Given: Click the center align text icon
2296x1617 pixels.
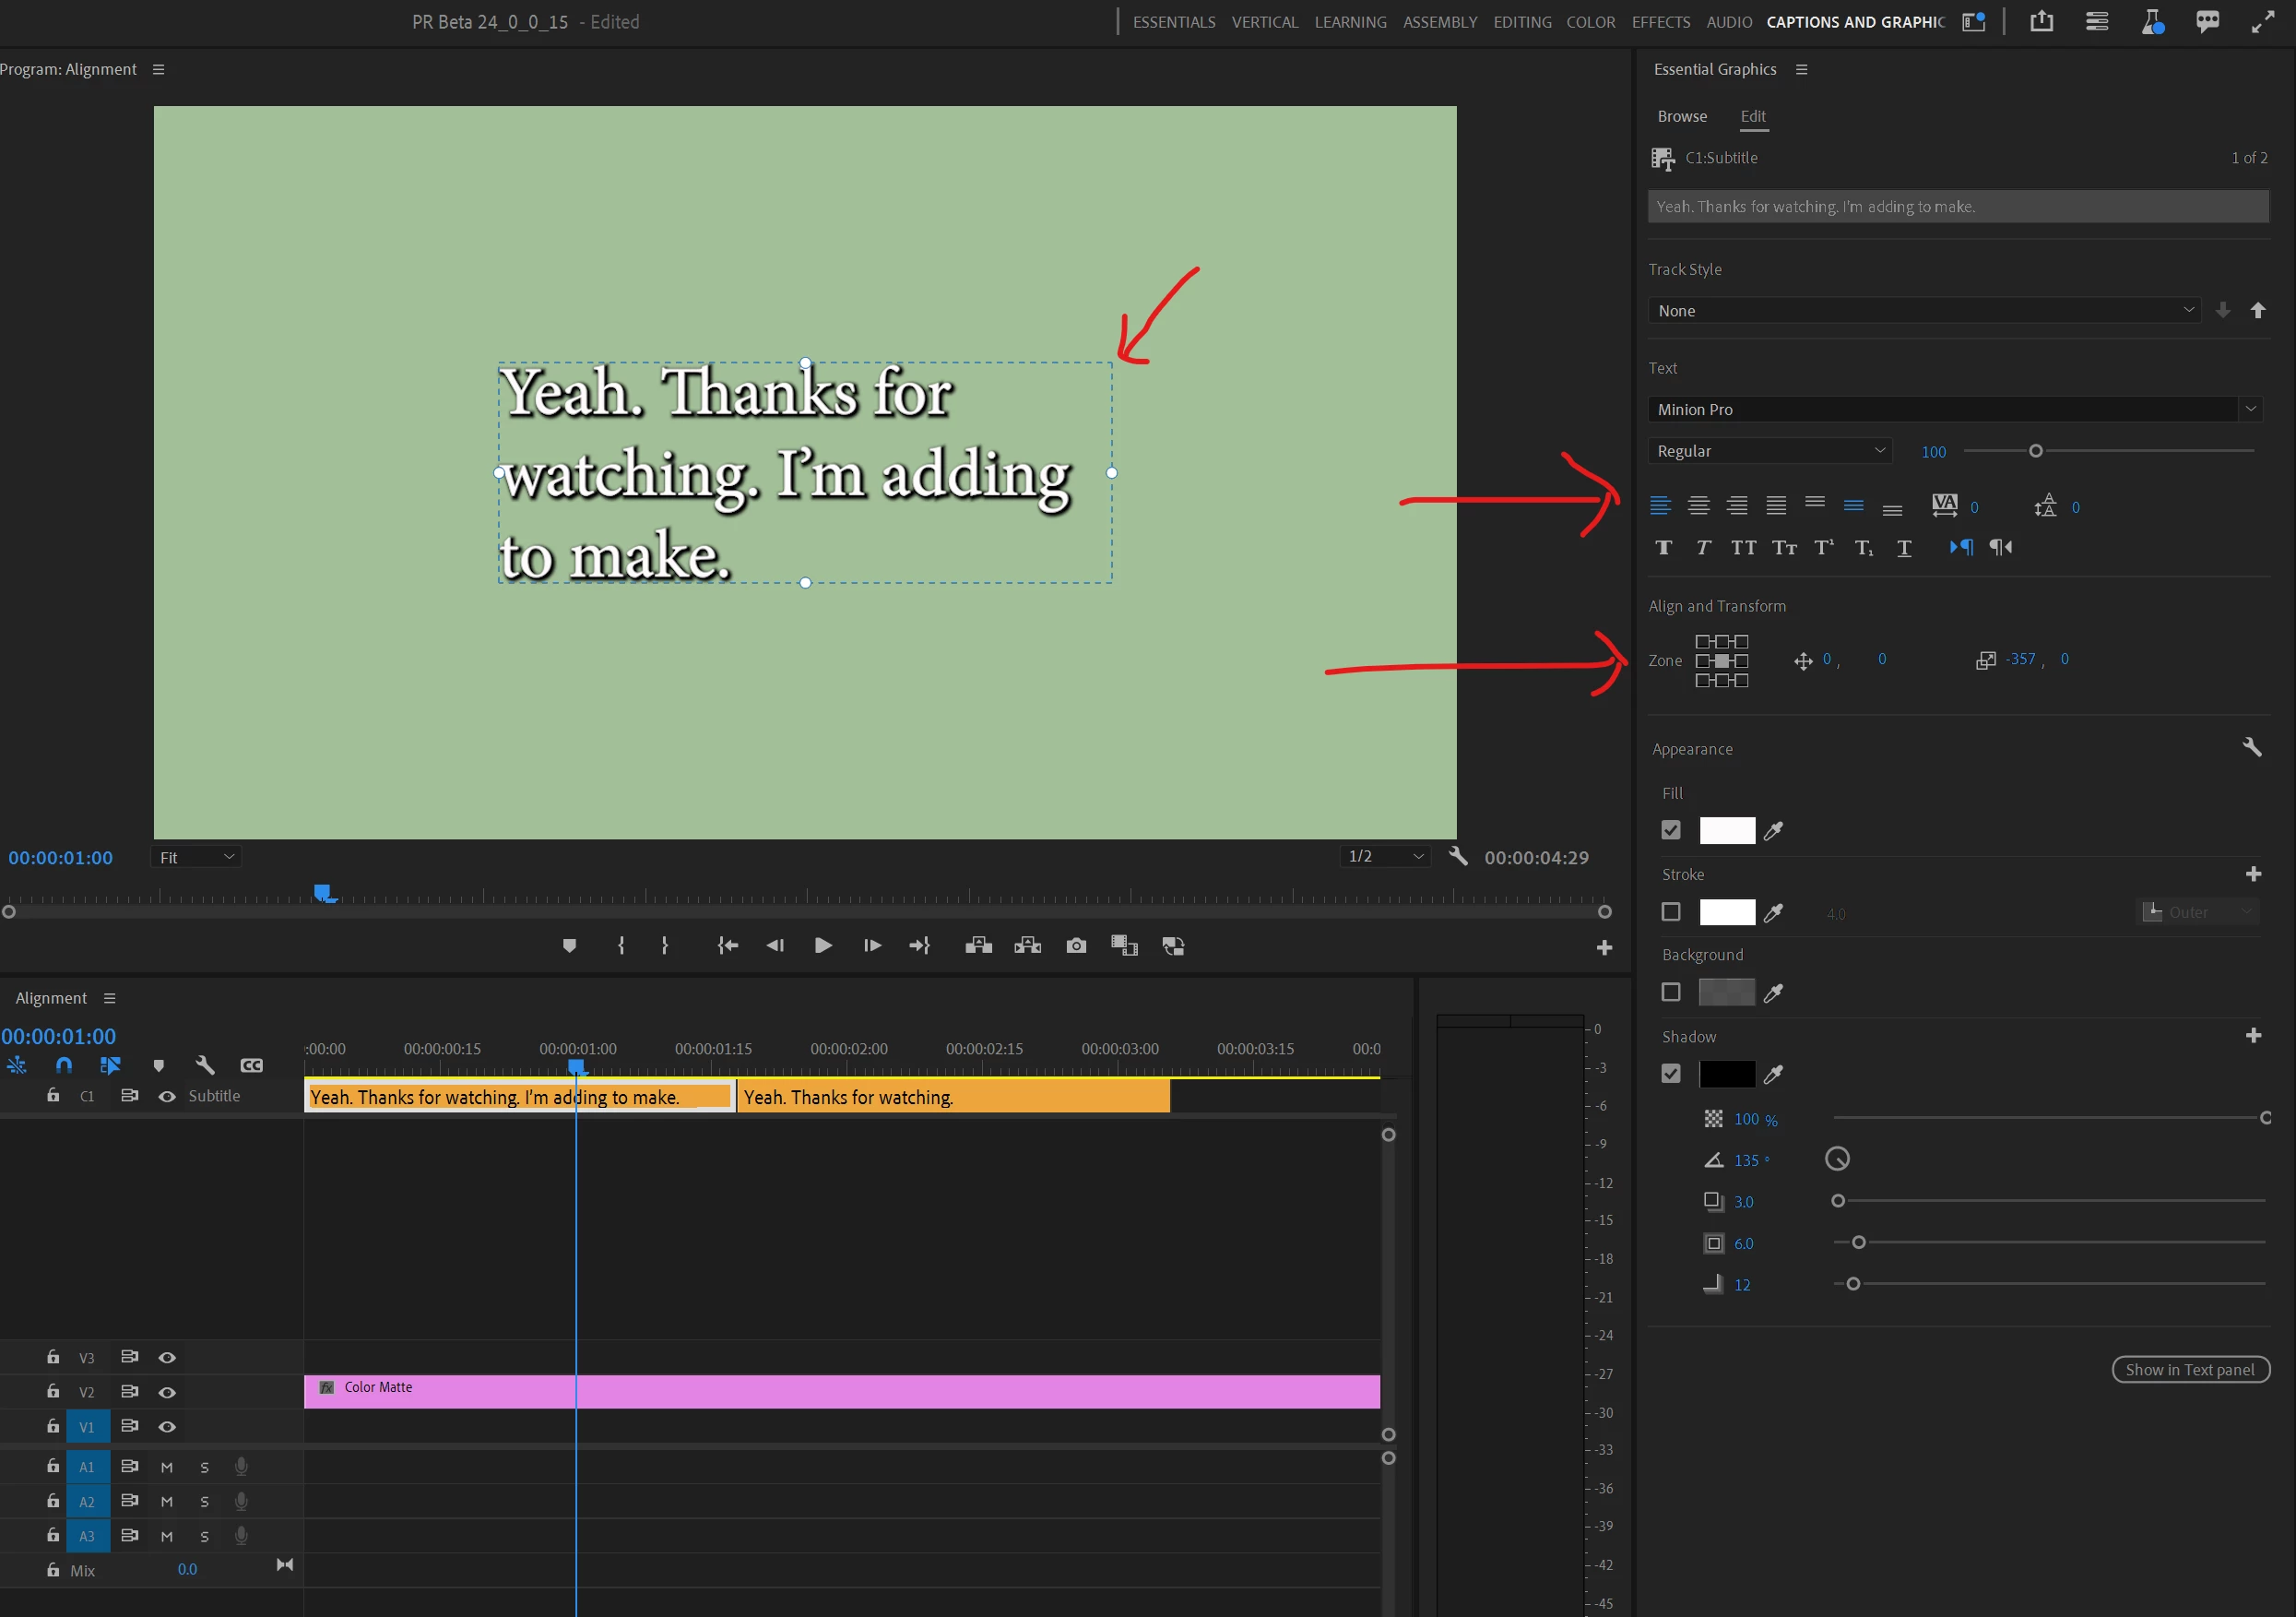Looking at the screenshot, I should tap(1698, 505).
